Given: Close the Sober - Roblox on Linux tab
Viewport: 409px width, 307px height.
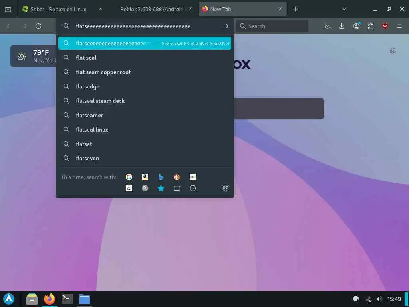Looking at the screenshot, I should point(101,9).
